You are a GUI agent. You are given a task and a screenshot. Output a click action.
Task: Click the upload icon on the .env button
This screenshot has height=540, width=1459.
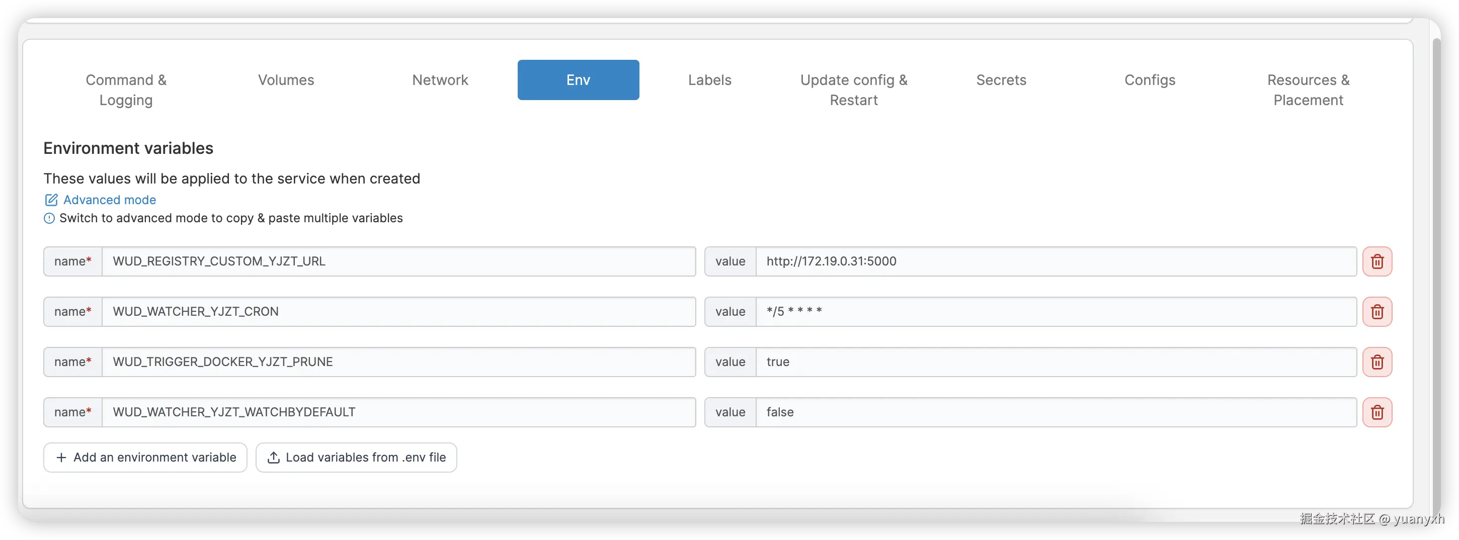click(273, 458)
